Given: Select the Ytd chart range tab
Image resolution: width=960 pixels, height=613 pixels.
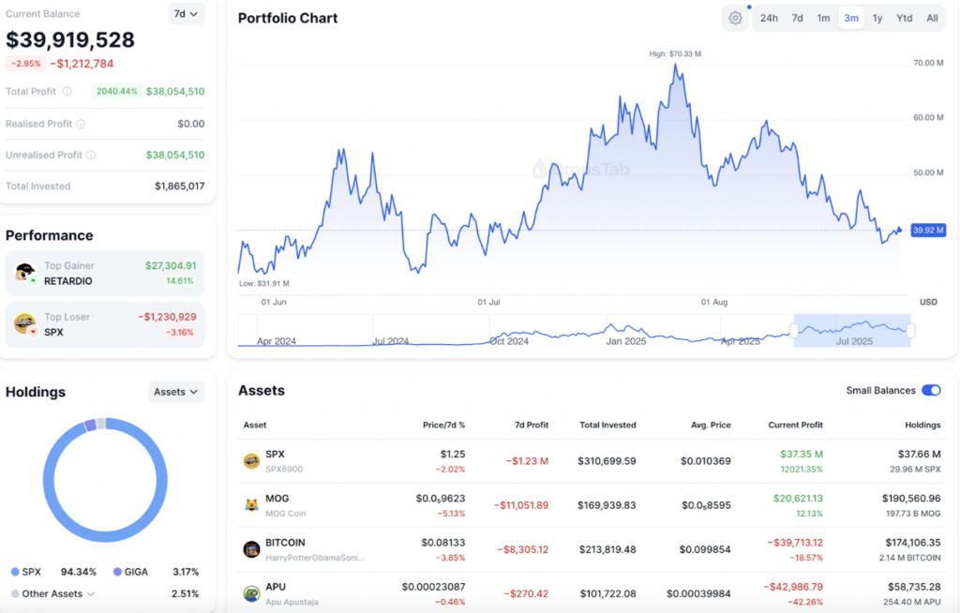Looking at the screenshot, I should pos(905,19).
